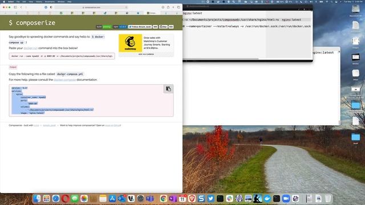Open Calendar from the dock

pyautogui.click(x=182, y=199)
